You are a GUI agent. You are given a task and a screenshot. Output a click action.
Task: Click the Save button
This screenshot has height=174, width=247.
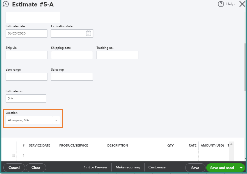(x=195, y=168)
